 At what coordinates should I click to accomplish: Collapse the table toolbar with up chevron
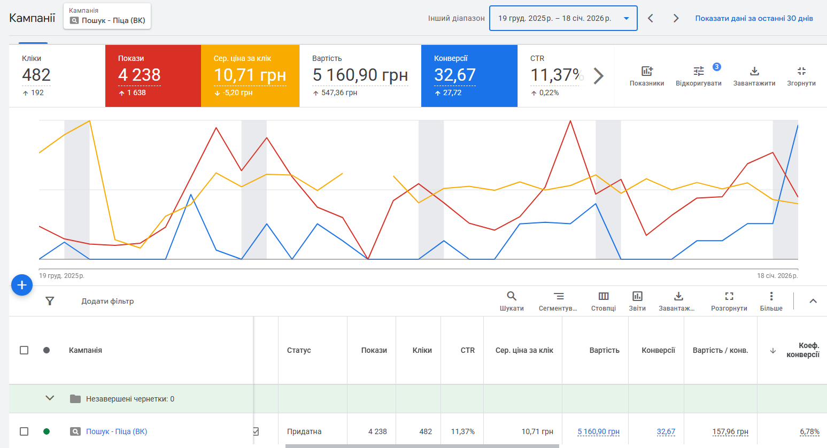coord(813,301)
